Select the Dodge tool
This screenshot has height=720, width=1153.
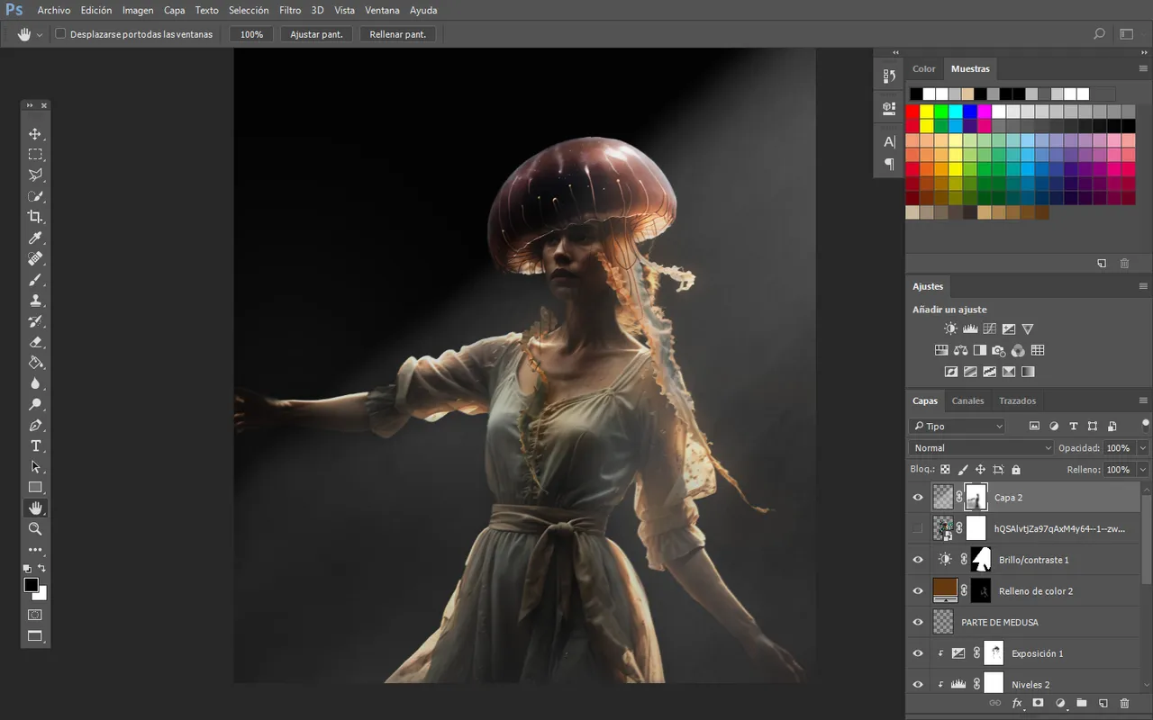tap(35, 404)
